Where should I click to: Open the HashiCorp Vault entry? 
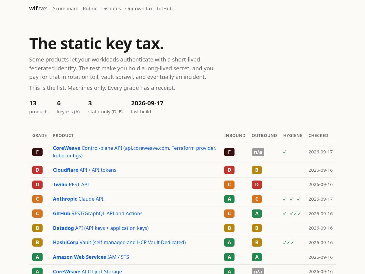click(119, 242)
